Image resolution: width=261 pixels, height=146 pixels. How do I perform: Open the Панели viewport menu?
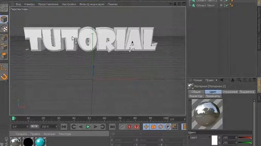tap(113, 4)
